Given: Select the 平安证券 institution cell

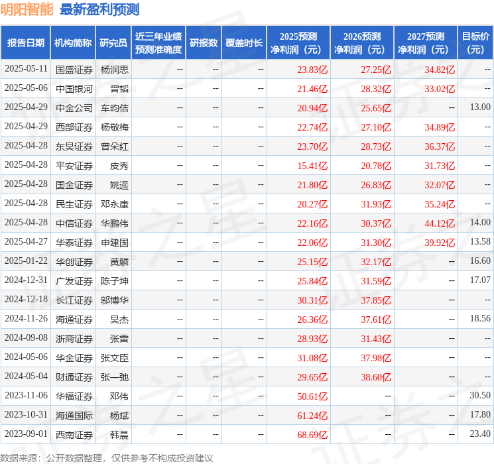Looking at the screenshot, I should 74,166.
